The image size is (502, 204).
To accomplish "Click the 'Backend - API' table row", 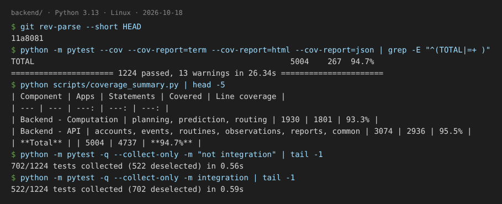I will (241, 132).
